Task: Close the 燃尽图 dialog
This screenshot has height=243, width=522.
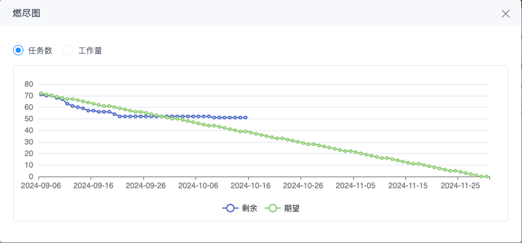Action: (505, 14)
